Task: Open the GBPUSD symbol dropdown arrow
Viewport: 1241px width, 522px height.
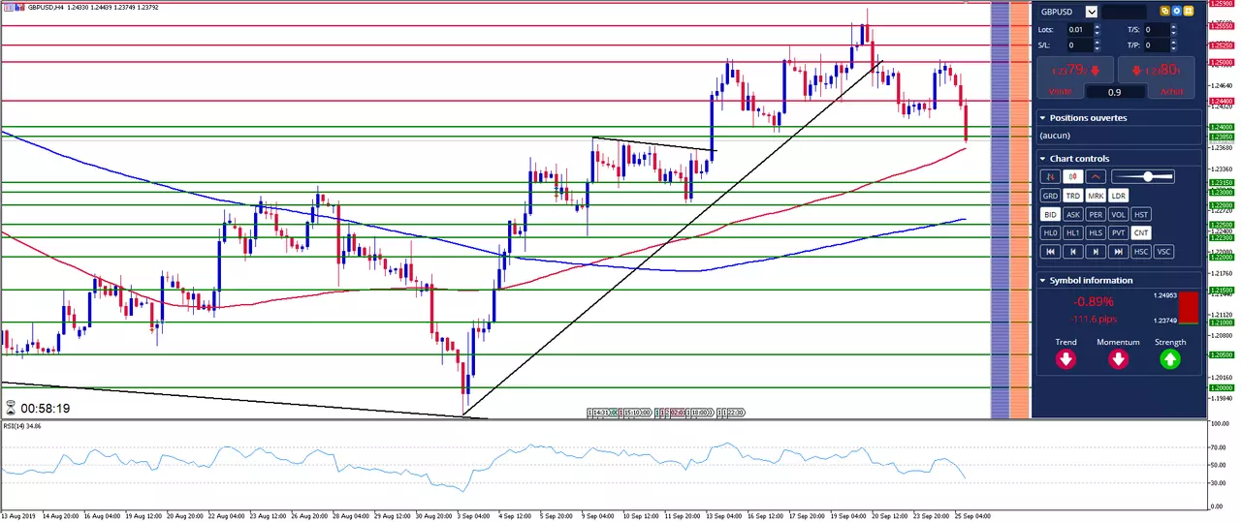Action: [x=1092, y=12]
